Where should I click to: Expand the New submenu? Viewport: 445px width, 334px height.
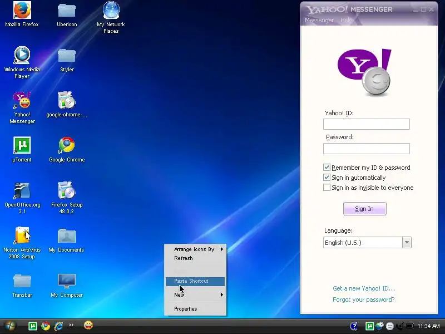[x=196, y=295]
